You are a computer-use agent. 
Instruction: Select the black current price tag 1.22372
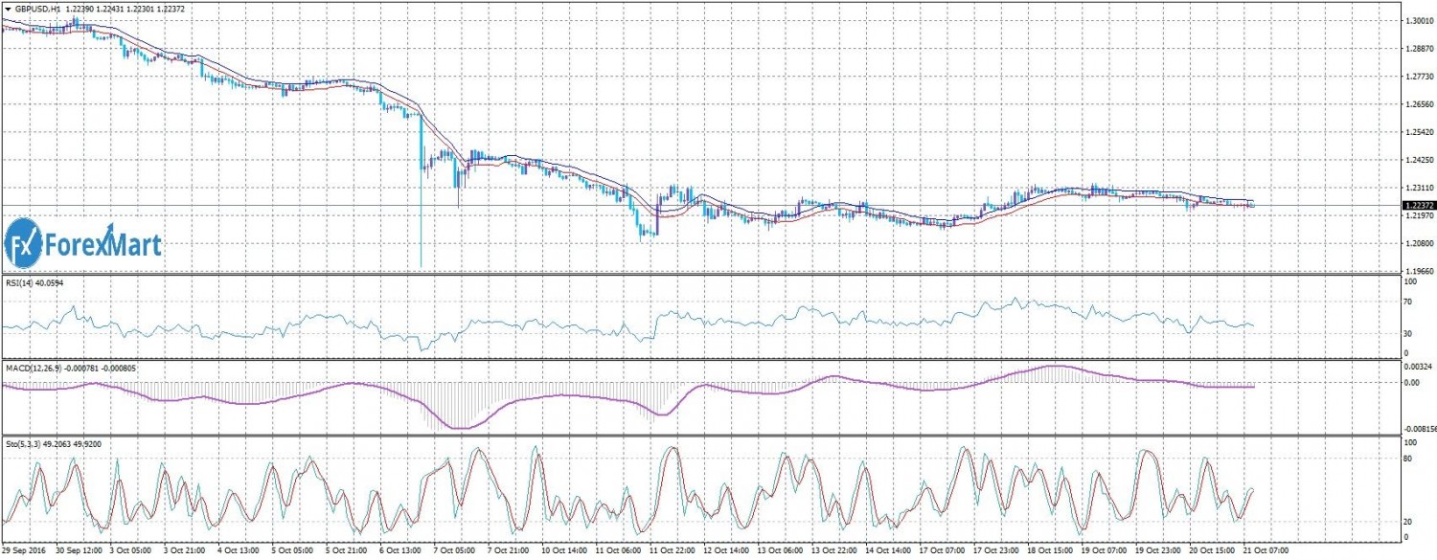click(x=1417, y=205)
